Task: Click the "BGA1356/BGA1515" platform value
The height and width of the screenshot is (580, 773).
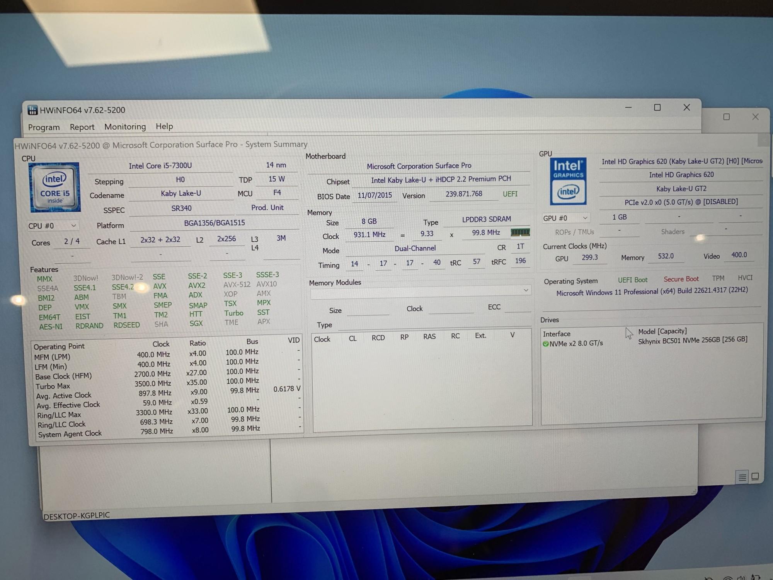Action: 215,223
